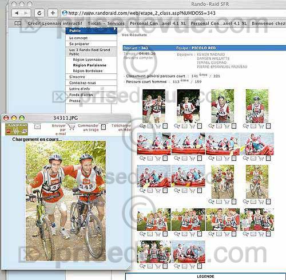Open the Se préparer menu item
This screenshot has height=280, width=286.
click(x=80, y=44)
